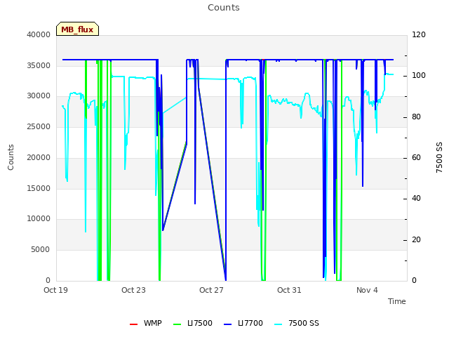Click the Oct 27 x-axis tick label
449x337 pixels.
(x=211, y=290)
